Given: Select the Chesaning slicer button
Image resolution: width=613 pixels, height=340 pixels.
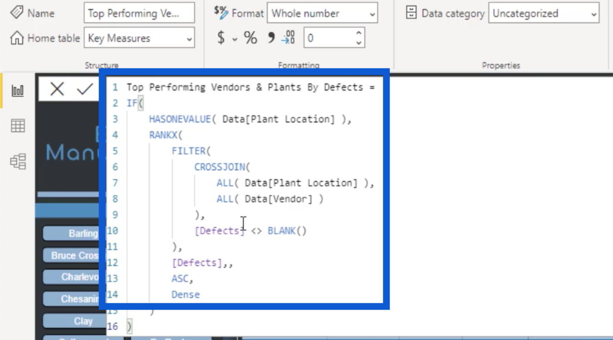Looking at the screenshot, I should pyautogui.click(x=71, y=299).
